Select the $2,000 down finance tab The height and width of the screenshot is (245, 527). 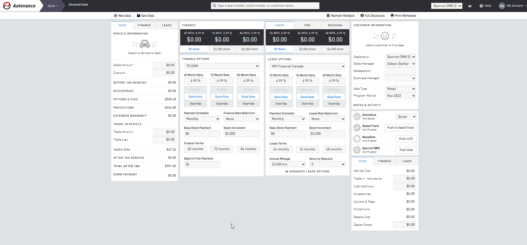click(222, 49)
